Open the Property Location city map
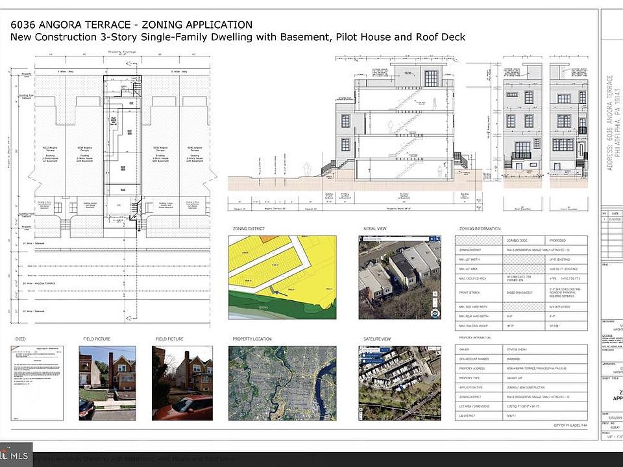The height and width of the screenshot is (467, 623). (x=282, y=383)
